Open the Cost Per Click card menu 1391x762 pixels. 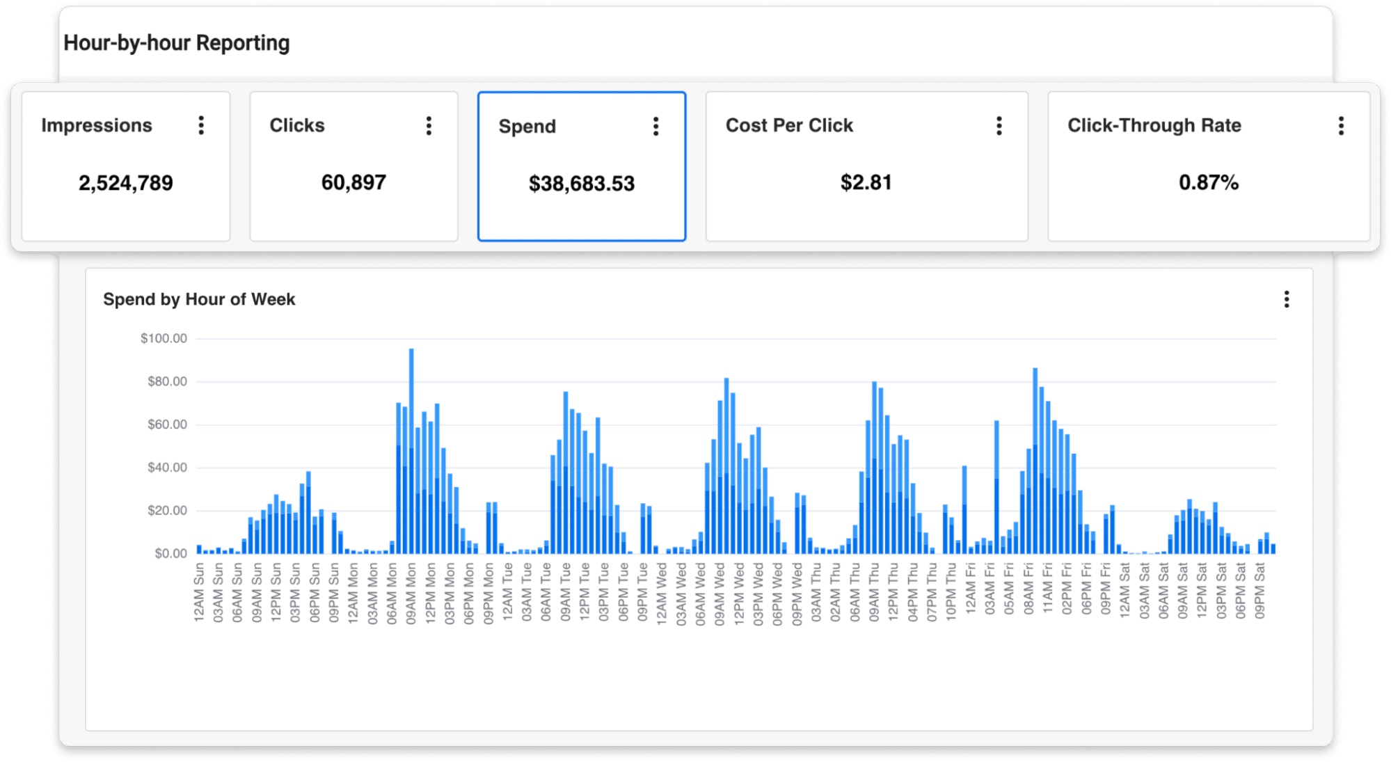coord(999,125)
